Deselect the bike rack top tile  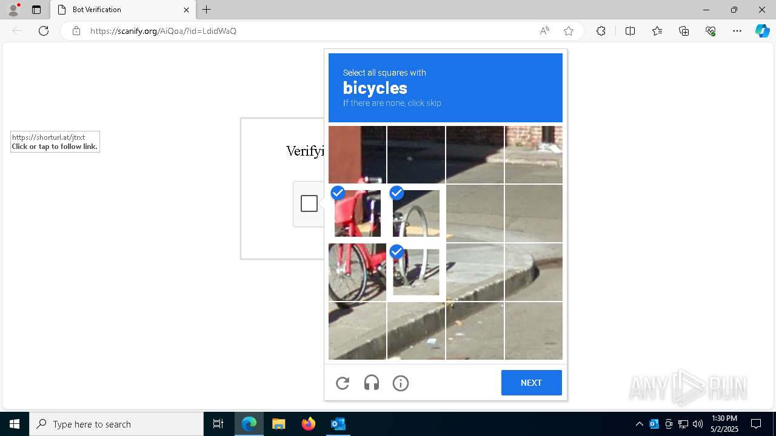pyautogui.click(x=416, y=213)
